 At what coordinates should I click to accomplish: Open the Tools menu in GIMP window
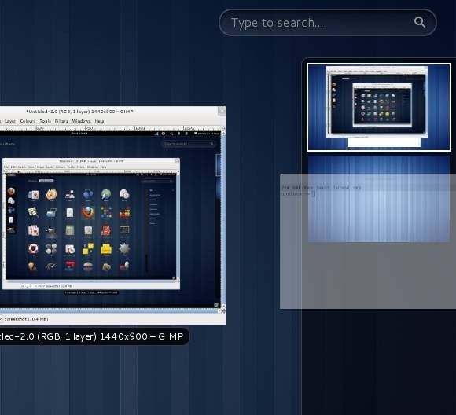45,121
